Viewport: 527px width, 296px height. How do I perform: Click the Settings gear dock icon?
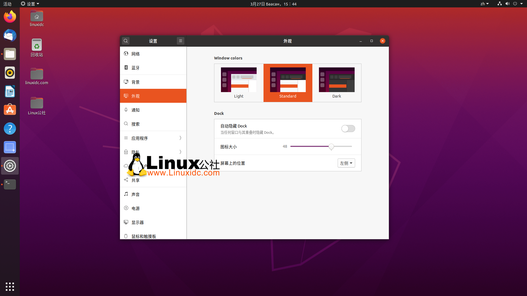tap(10, 166)
